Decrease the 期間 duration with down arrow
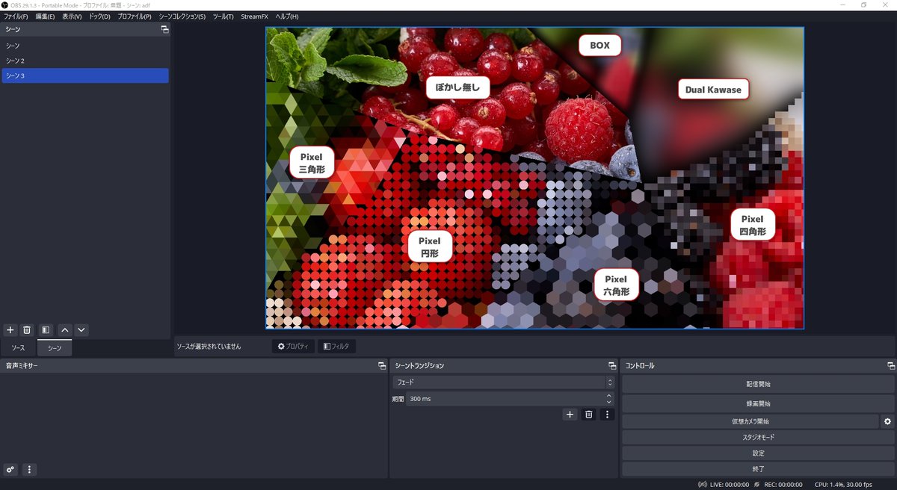 click(609, 403)
